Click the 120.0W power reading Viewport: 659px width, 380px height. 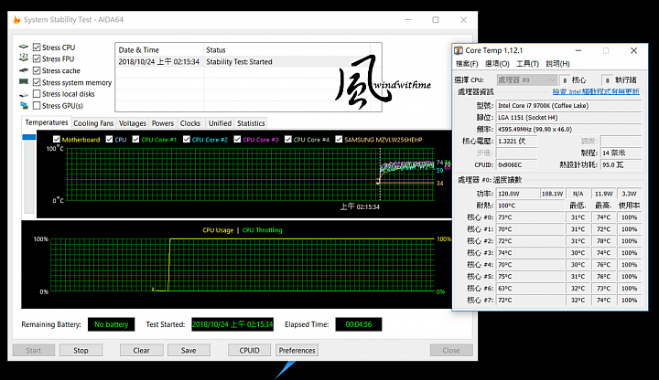pos(517,194)
